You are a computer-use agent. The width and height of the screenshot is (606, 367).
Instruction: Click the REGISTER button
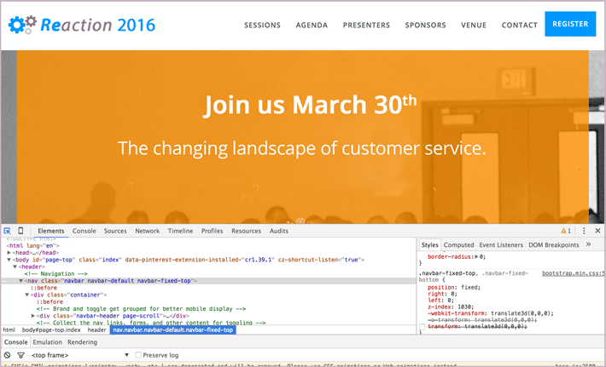coord(570,24)
